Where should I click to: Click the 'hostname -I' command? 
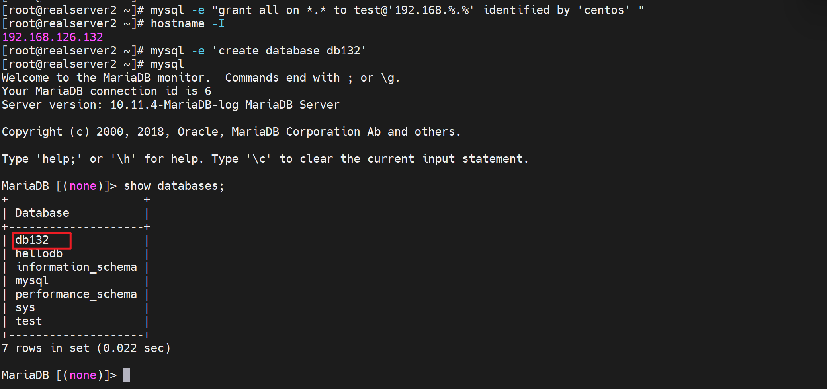(188, 24)
